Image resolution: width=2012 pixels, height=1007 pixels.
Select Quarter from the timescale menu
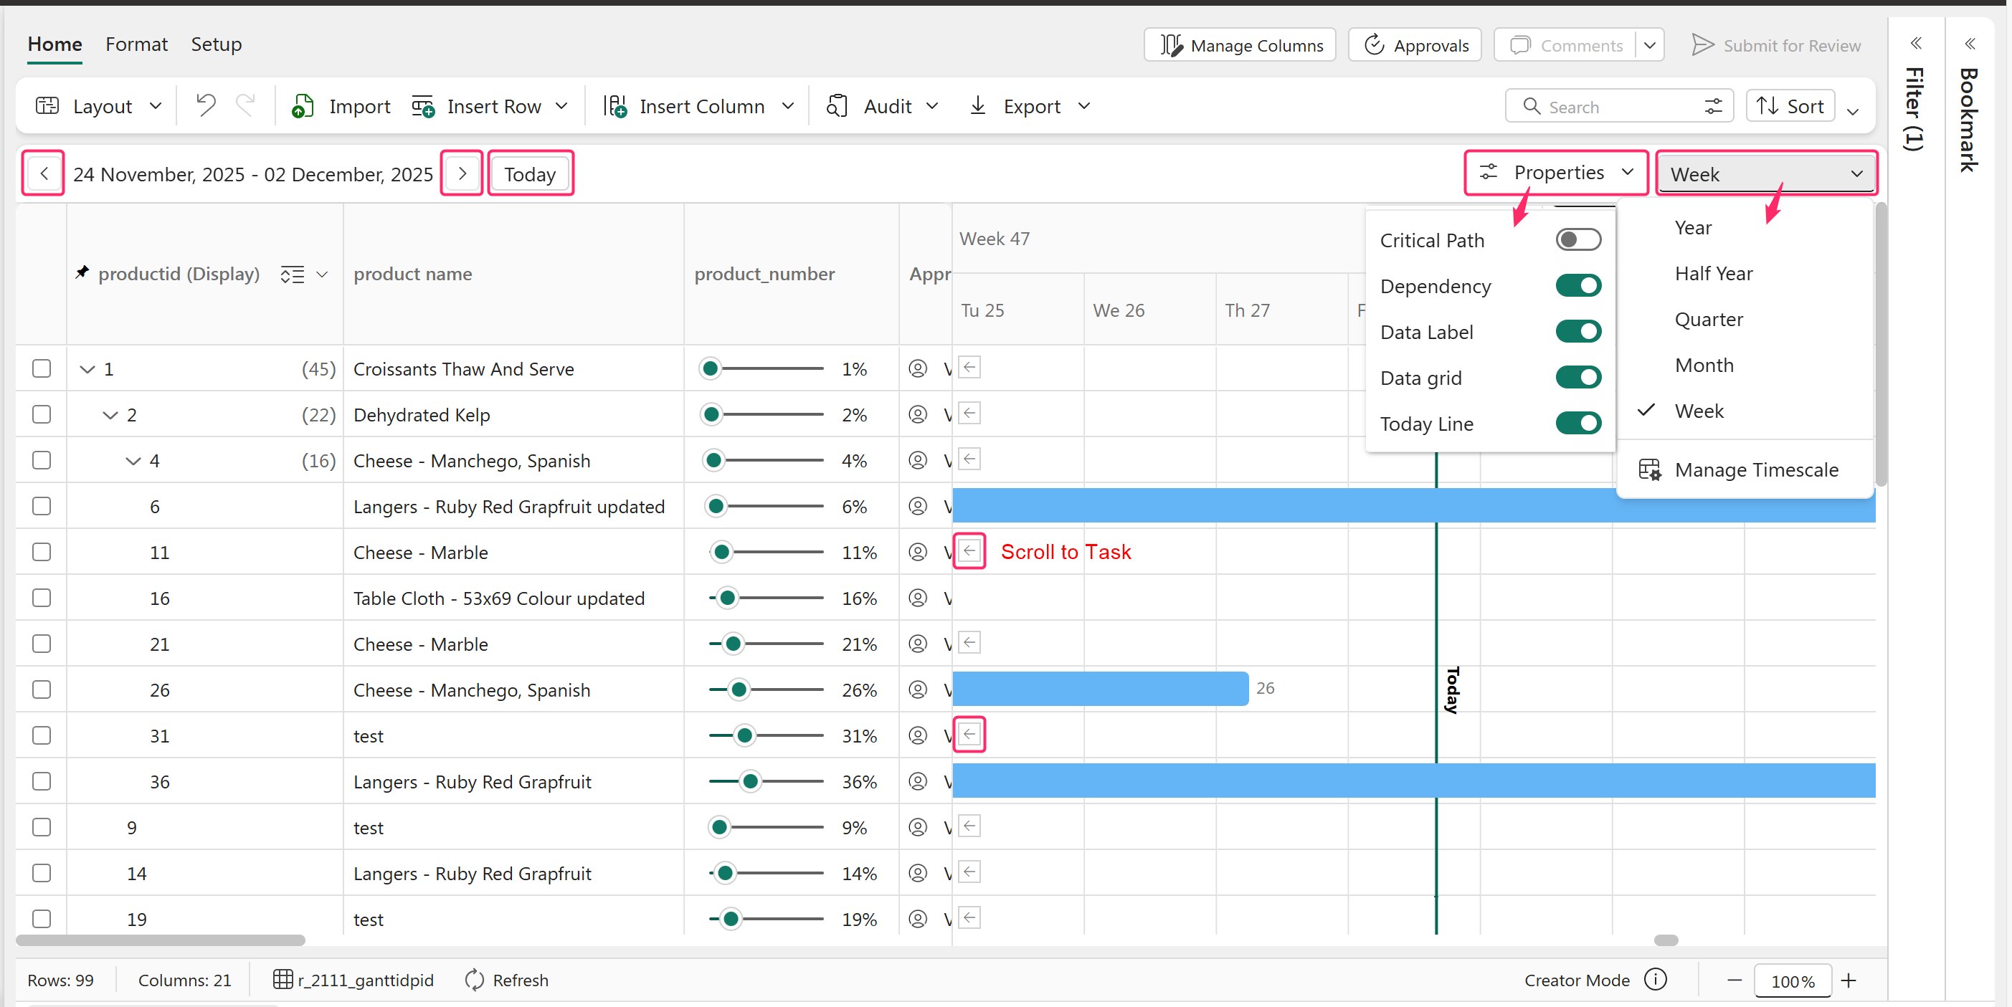1708,319
